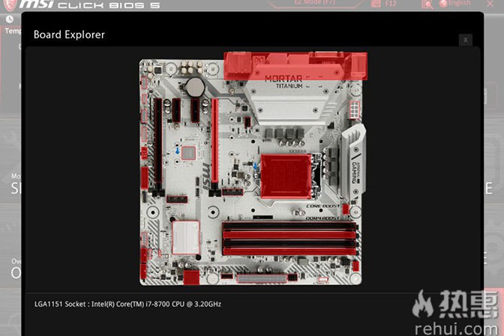
Task: Select the round CMOS battery on the board
Action: [195, 88]
